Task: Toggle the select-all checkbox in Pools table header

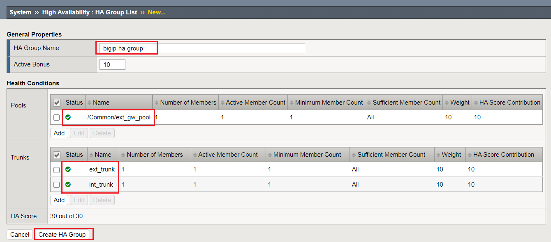Action: click(57, 103)
